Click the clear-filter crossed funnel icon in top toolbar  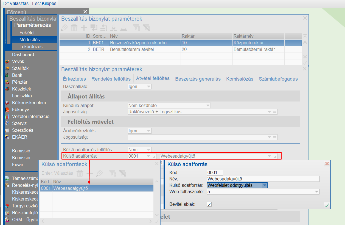146,28
